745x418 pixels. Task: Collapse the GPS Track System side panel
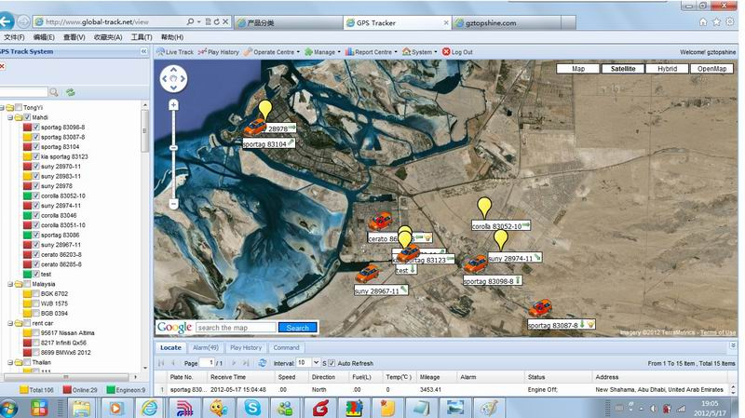point(144,51)
